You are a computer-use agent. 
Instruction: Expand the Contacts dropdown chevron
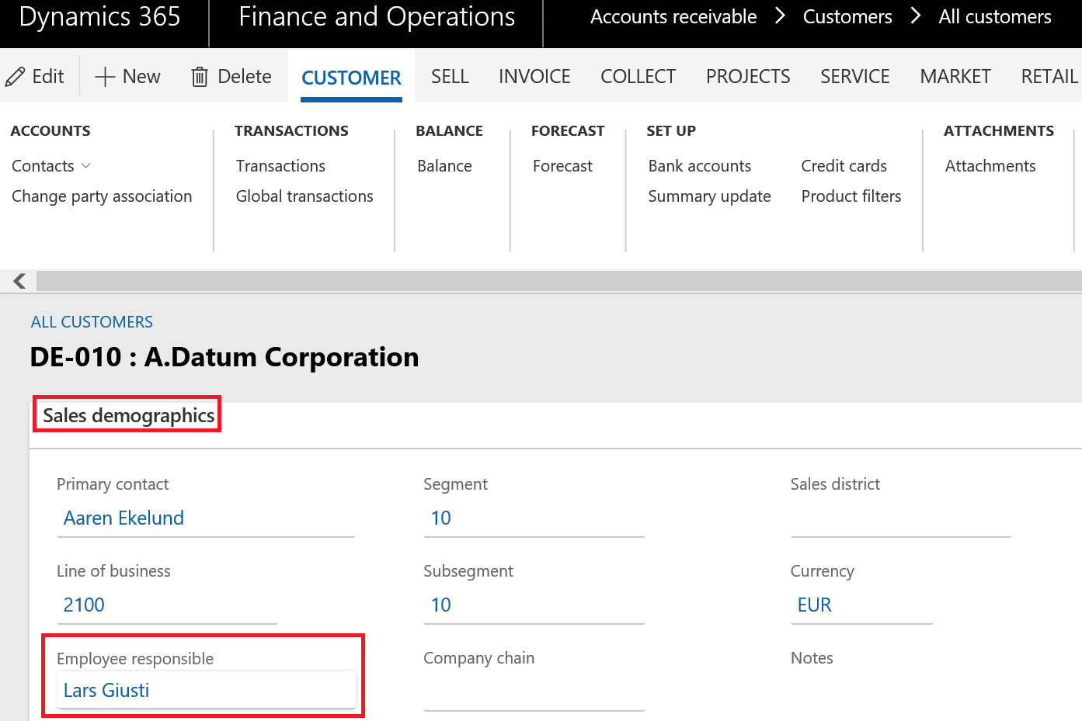(x=86, y=166)
